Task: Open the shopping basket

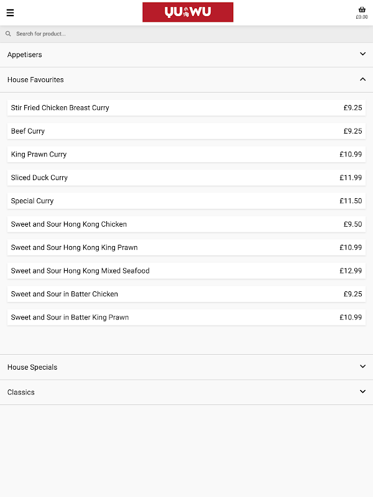Action: coord(362,9)
